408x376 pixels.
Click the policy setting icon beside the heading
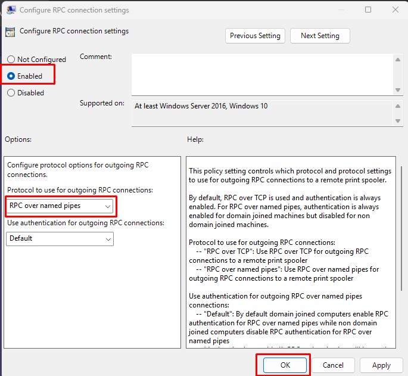(10, 32)
